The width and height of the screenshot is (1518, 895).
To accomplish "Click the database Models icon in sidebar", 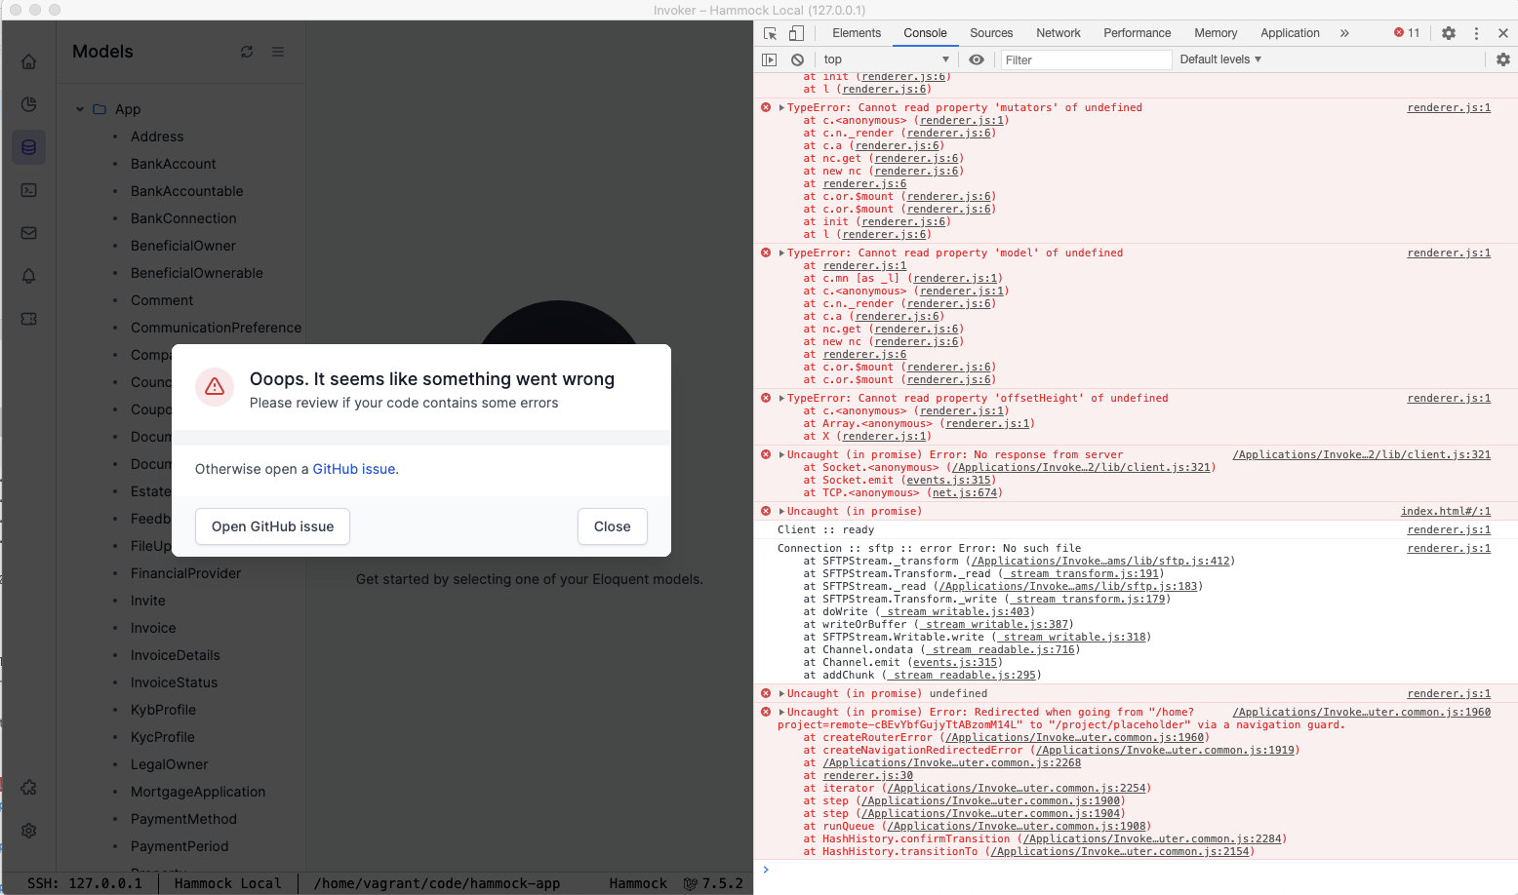I will pyautogui.click(x=28, y=146).
